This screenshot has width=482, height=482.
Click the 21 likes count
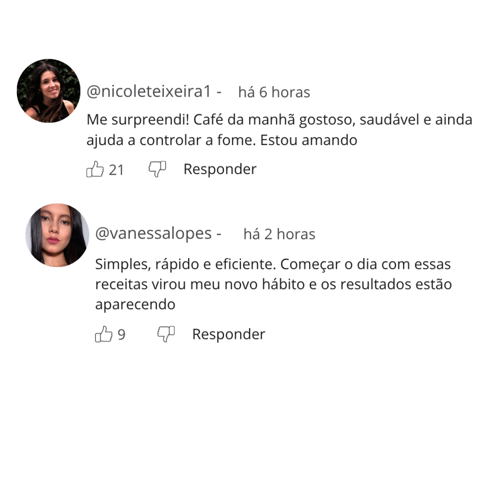point(116,170)
